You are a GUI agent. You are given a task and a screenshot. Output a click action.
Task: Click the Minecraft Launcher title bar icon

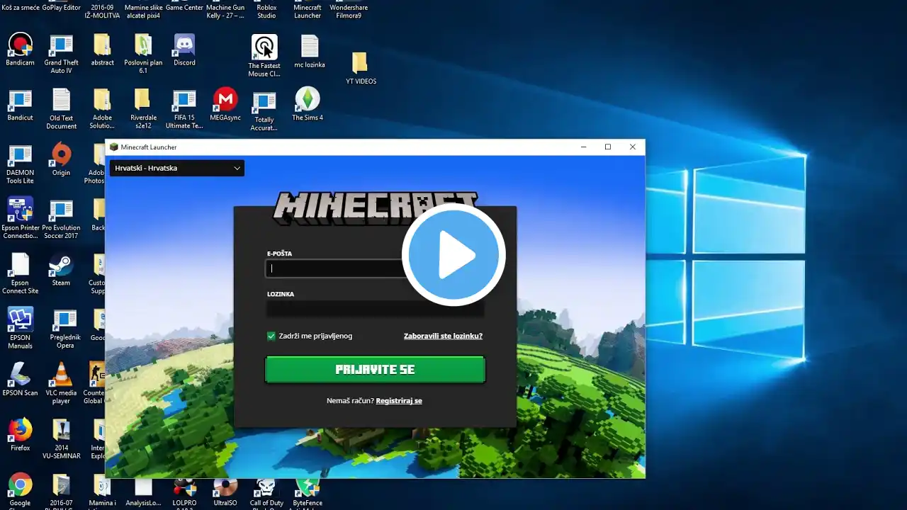tap(113, 147)
